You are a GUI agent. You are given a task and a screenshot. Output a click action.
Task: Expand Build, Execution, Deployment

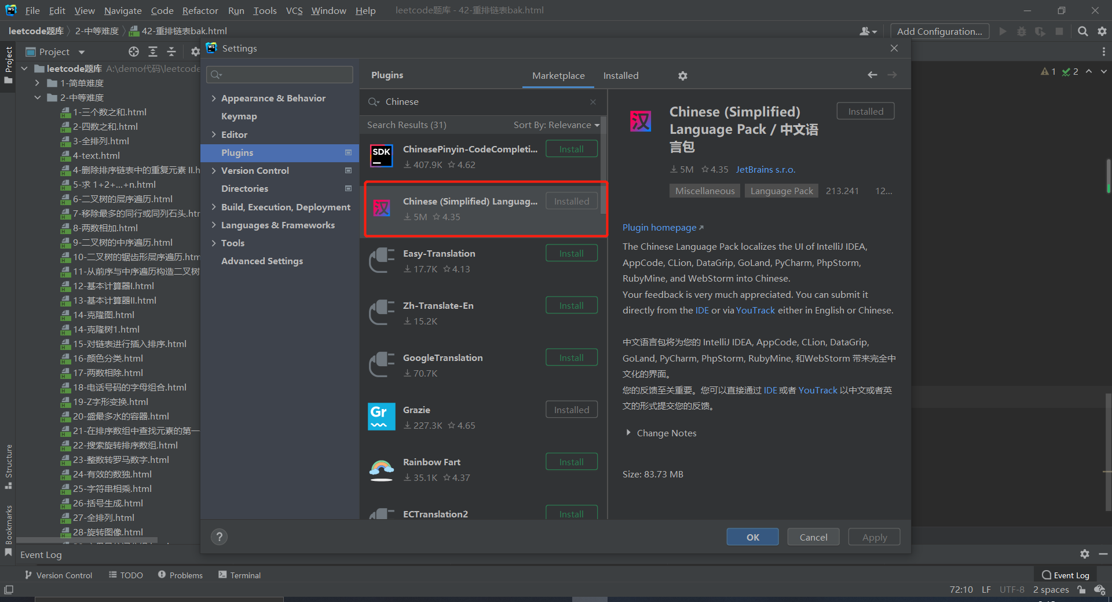214,207
